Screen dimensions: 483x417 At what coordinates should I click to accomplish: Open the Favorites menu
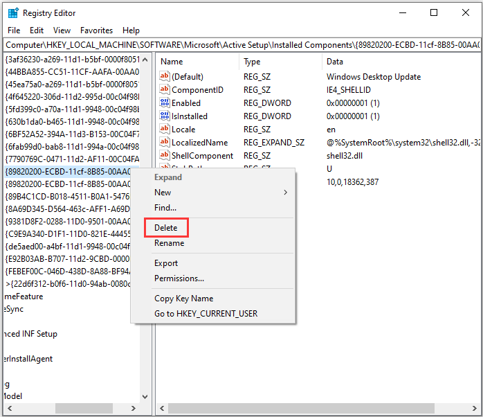tap(96, 30)
